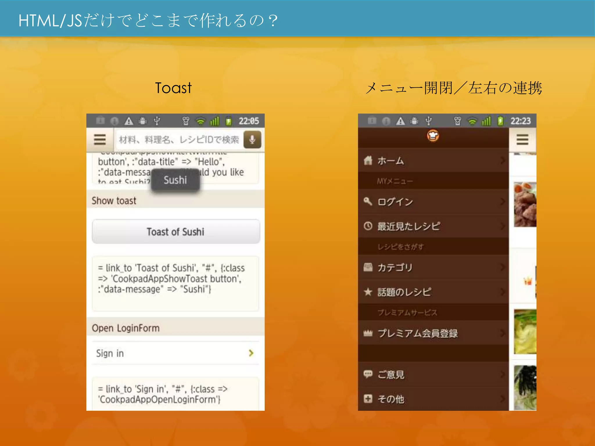Tap the レシピをさがす section header
Viewport: 595px width, 446px height.
pyautogui.click(x=433, y=247)
